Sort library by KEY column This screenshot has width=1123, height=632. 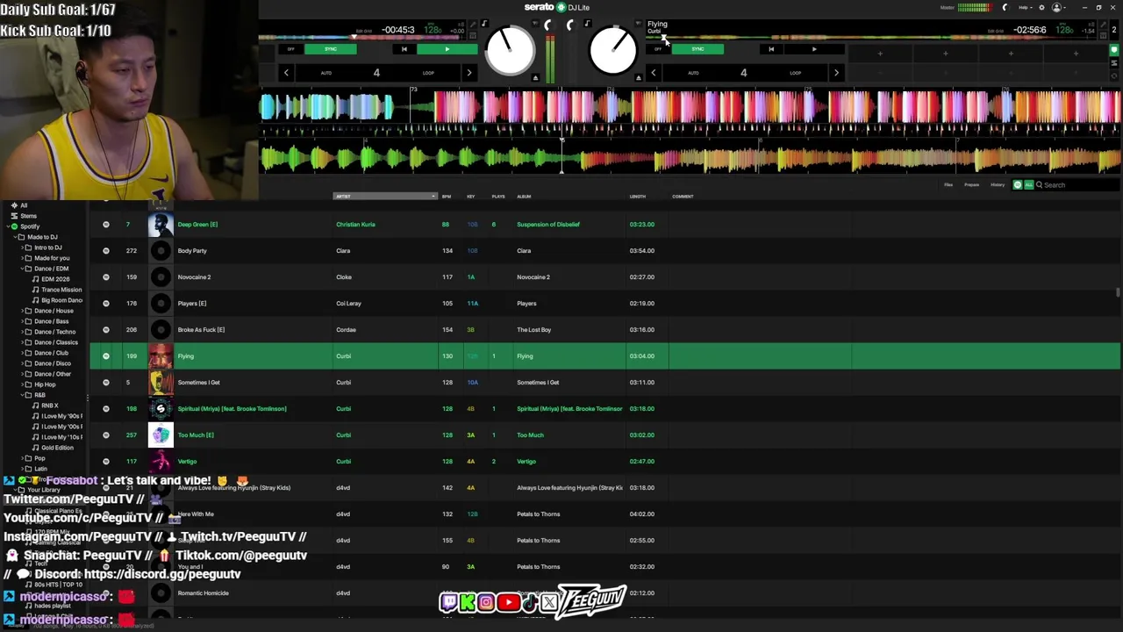471,197
